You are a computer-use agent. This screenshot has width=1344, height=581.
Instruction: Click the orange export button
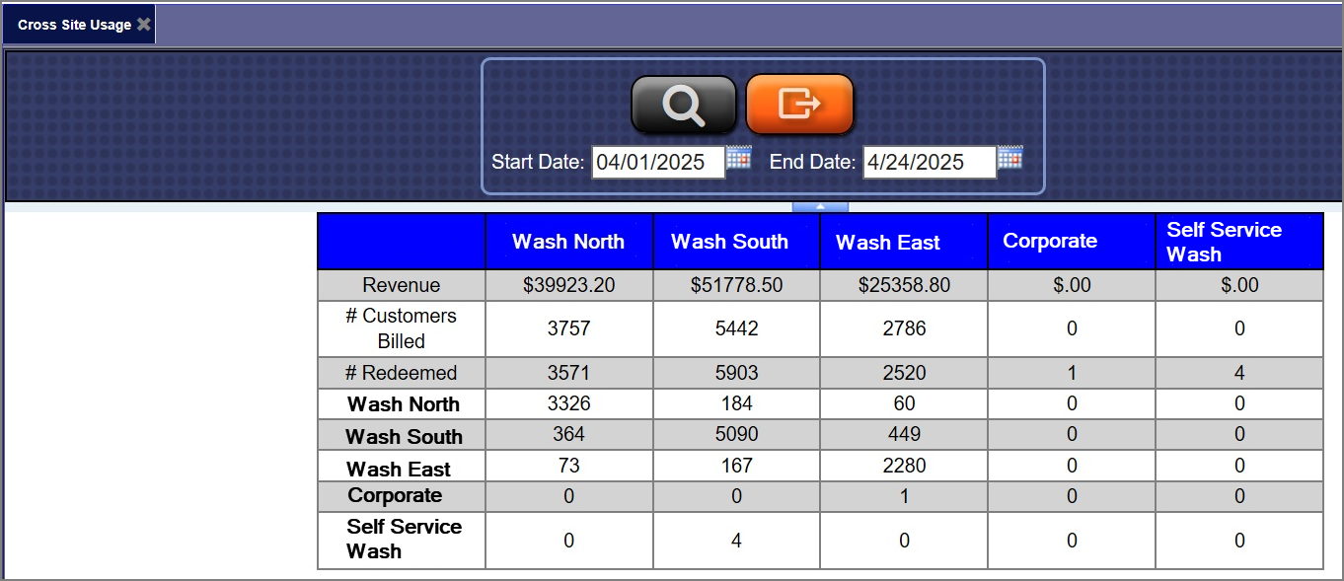799,104
